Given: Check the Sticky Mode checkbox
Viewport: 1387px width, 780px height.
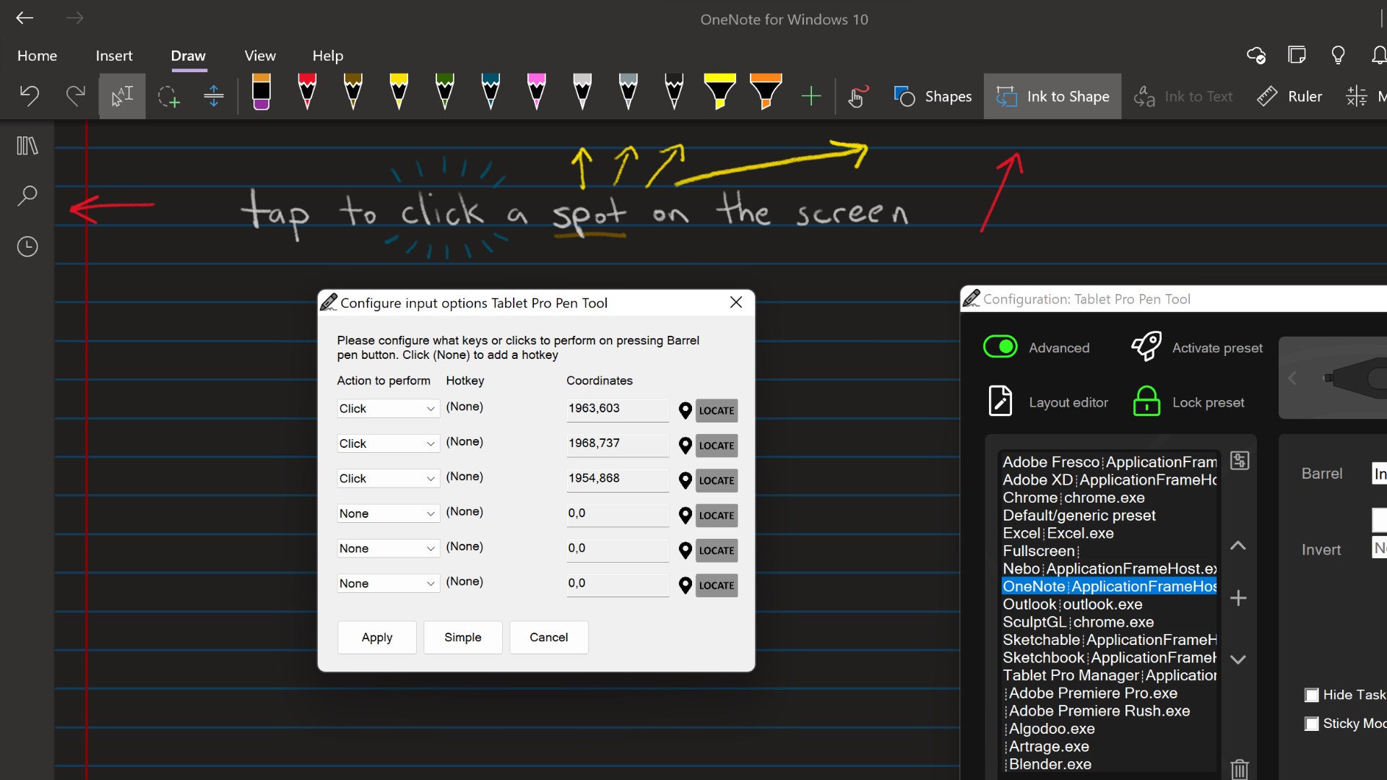Looking at the screenshot, I should [1313, 723].
